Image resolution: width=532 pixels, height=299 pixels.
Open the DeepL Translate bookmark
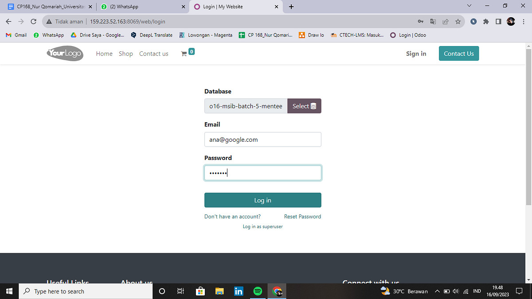pos(152,35)
